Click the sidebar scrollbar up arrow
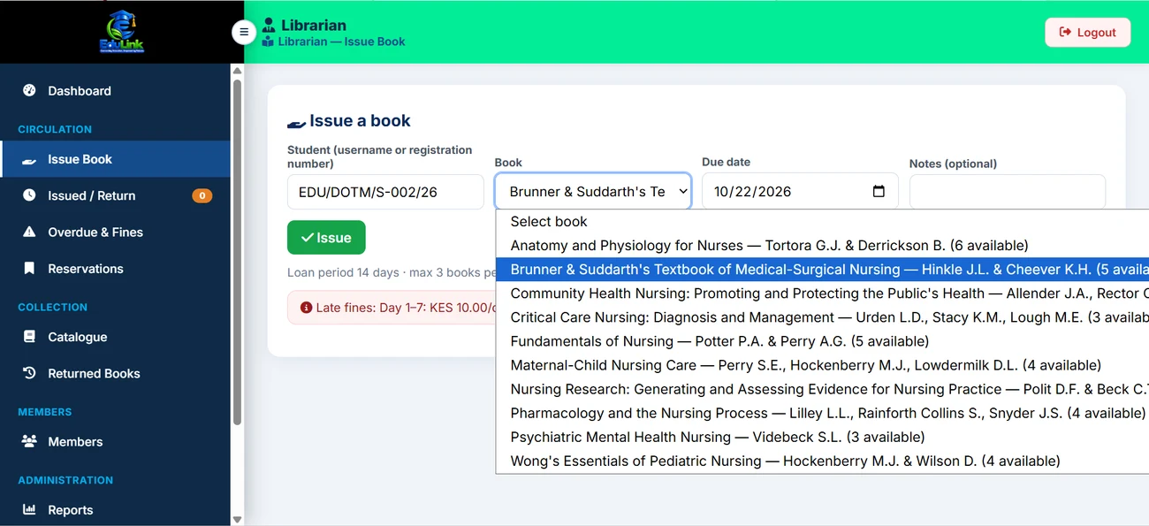 237,70
